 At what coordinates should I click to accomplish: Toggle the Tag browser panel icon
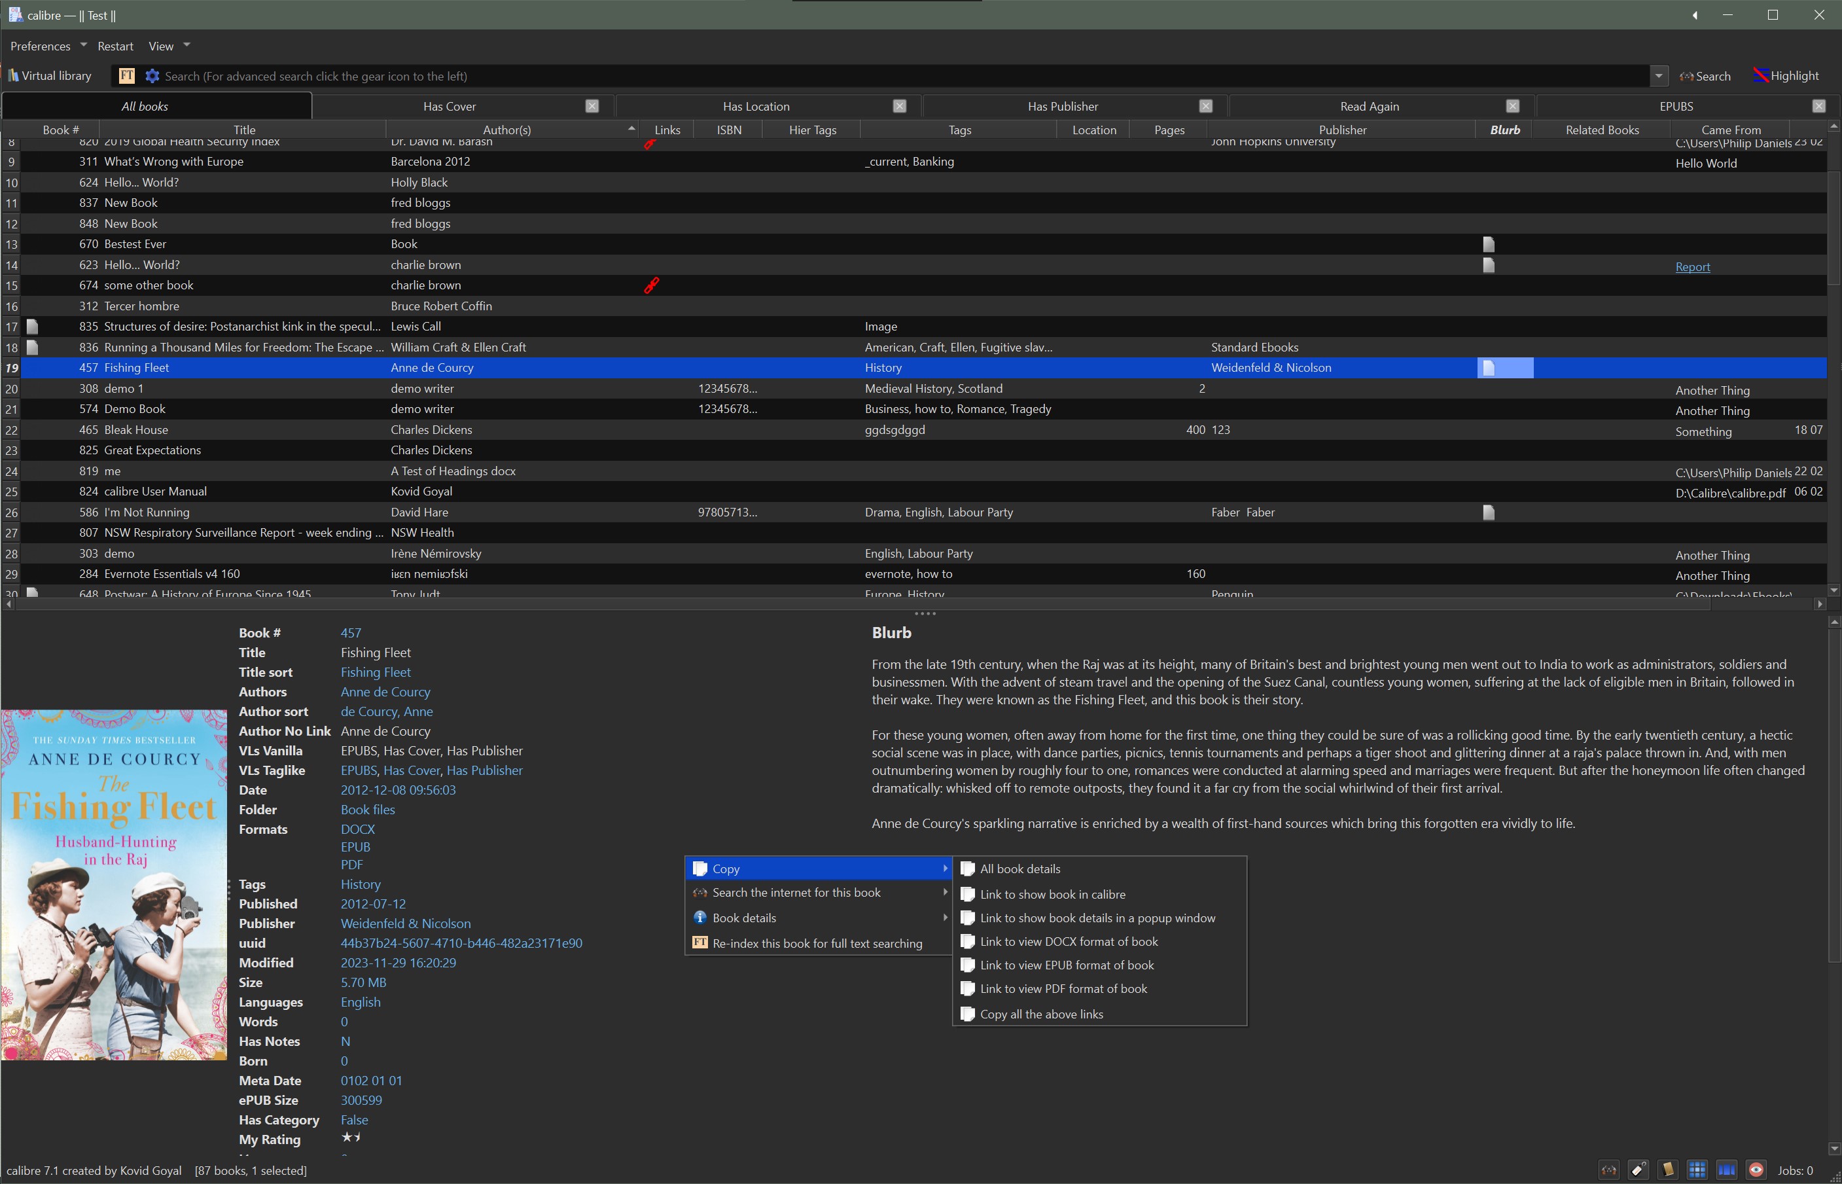tap(1638, 1170)
